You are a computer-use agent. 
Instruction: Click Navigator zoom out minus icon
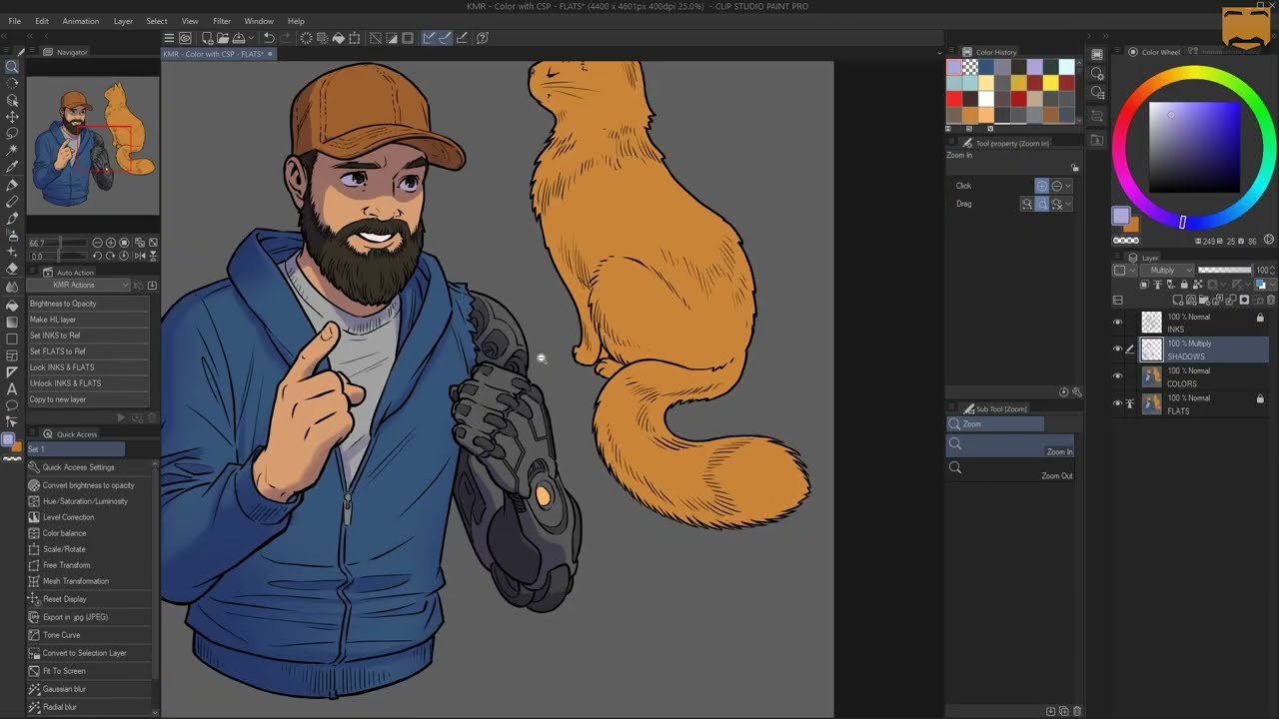[x=98, y=243]
